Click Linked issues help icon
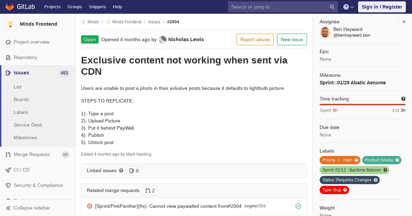This screenshot has height=216, width=412. (x=121, y=170)
